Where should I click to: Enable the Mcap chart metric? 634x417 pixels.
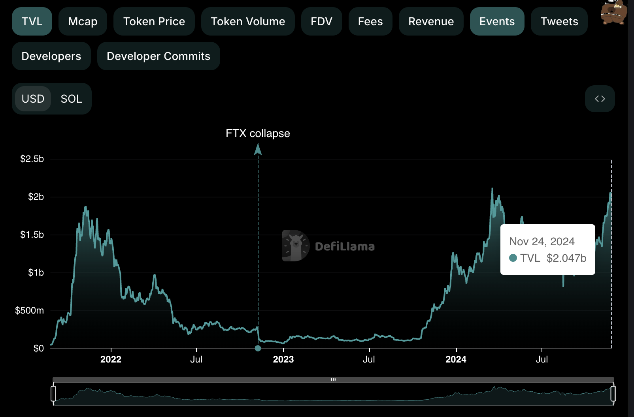point(83,21)
